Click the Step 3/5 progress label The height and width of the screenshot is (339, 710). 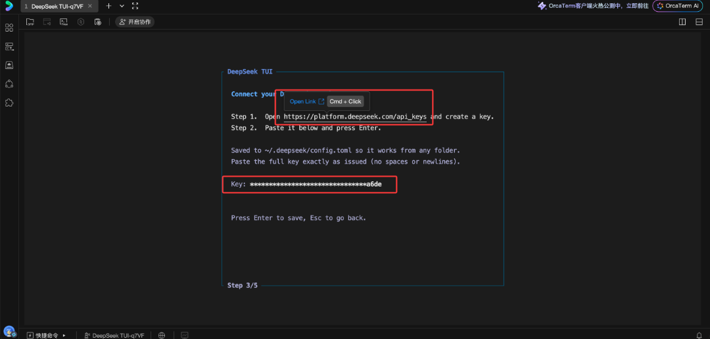coord(242,286)
